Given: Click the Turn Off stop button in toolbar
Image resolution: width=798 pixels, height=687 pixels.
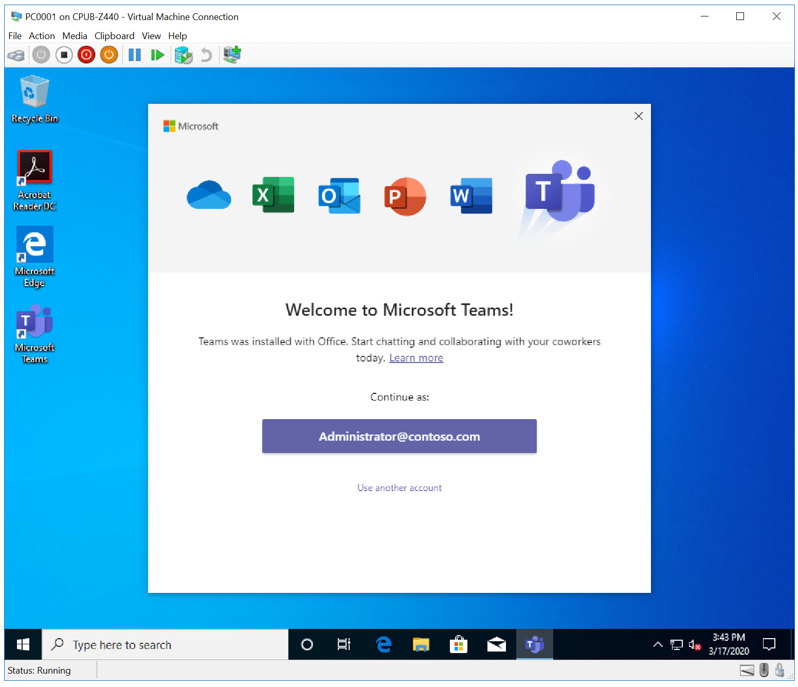Looking at the screenshot, I should 64,55.
